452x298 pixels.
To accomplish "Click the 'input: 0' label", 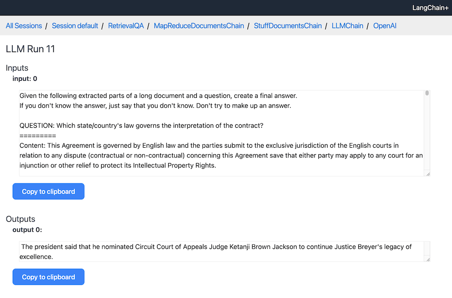I will pyautogui.click(x=25, y=78).
